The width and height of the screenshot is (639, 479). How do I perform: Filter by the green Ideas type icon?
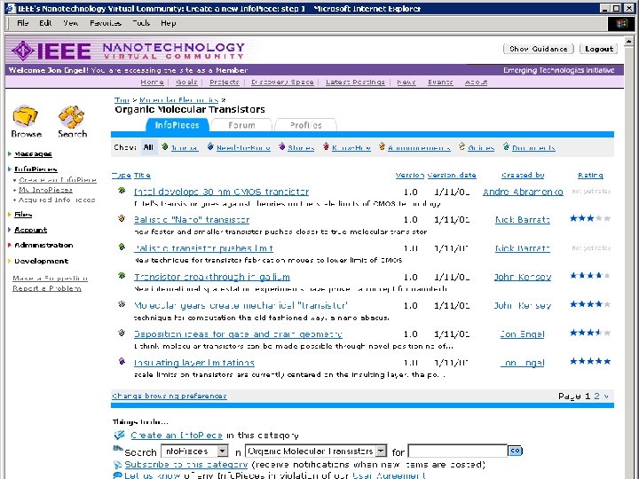165,146
